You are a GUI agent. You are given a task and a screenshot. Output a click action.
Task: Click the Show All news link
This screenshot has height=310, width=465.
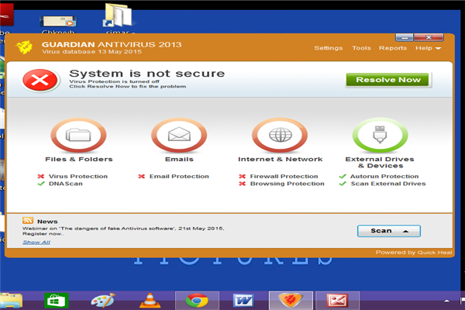coord(36,243)
